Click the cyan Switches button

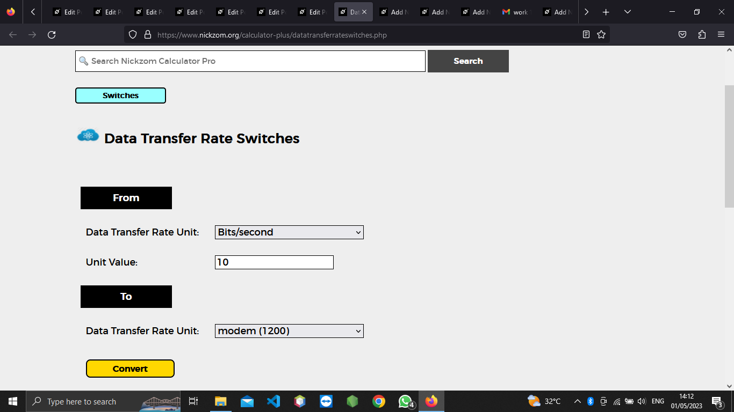(x=120, y=95)
